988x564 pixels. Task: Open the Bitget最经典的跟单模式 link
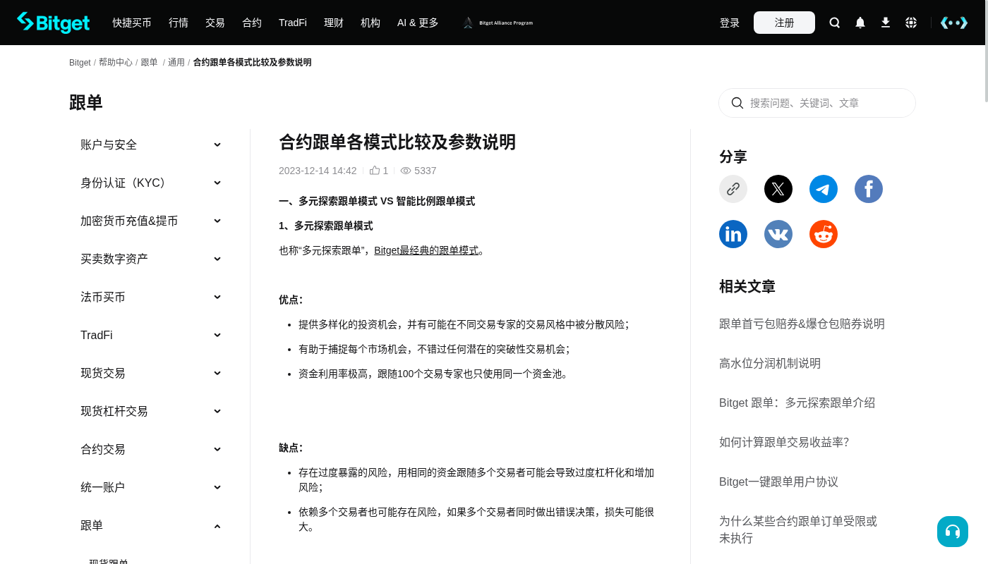(426, 250)
